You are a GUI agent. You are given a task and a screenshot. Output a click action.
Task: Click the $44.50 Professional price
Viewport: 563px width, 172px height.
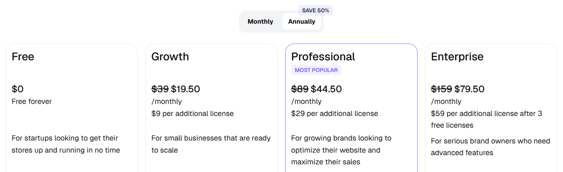(x=326, y=89)
